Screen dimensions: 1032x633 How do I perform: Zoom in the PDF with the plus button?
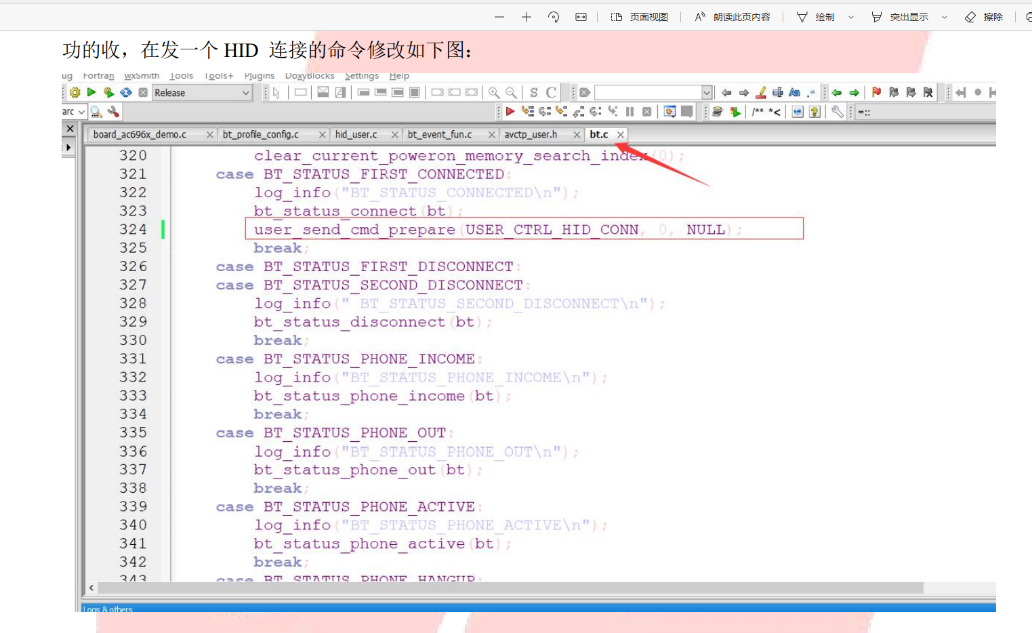[527, 17]
